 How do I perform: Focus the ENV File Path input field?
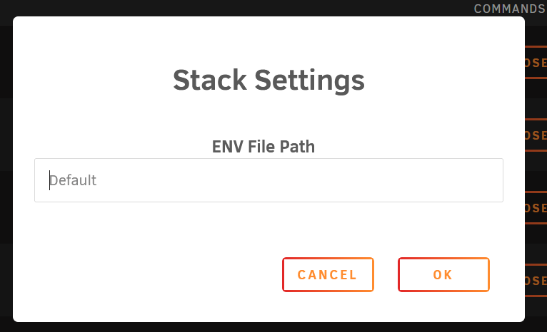[x=269, y=180]
